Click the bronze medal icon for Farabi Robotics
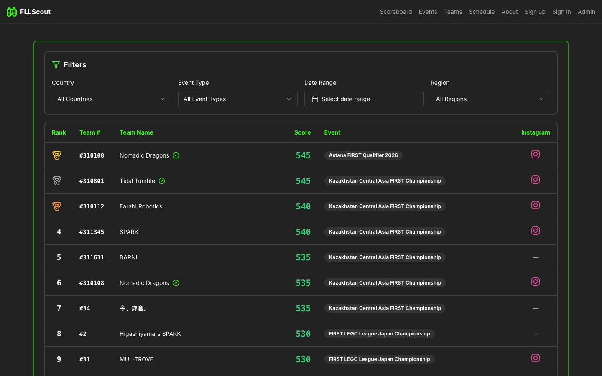The height and width of the screenshot is (376, 602). 57,206
